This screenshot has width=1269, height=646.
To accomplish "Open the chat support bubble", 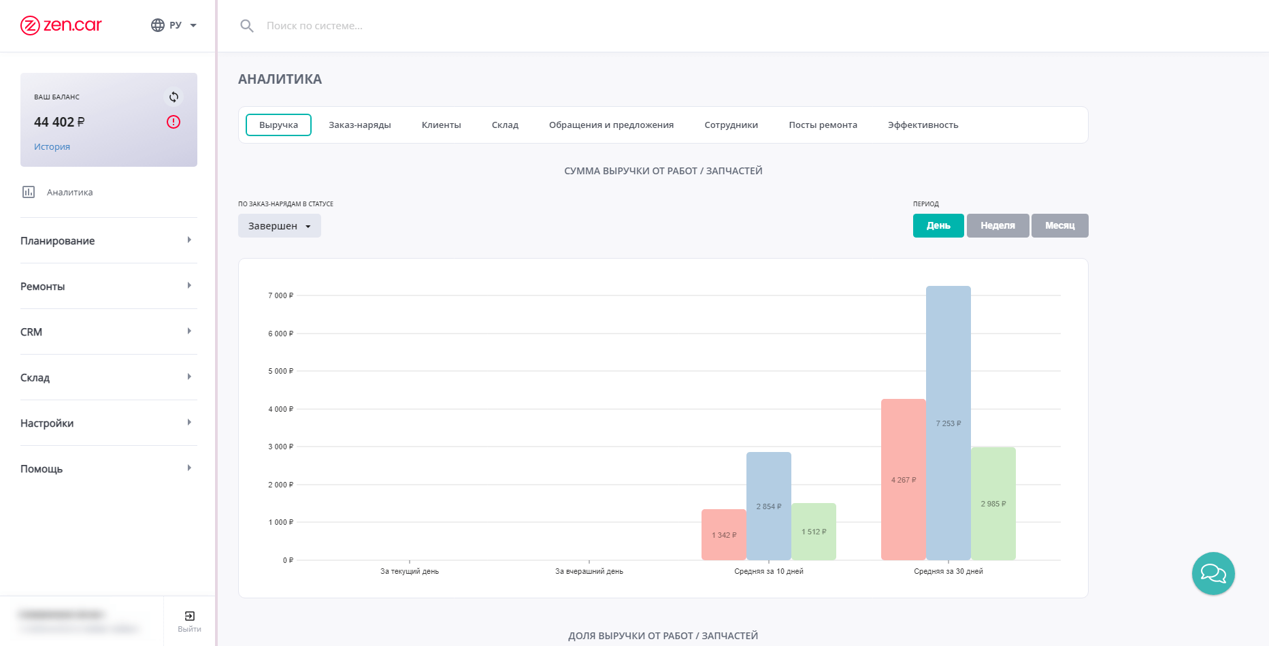I will pyautogui.click(x=1213, y=573).
